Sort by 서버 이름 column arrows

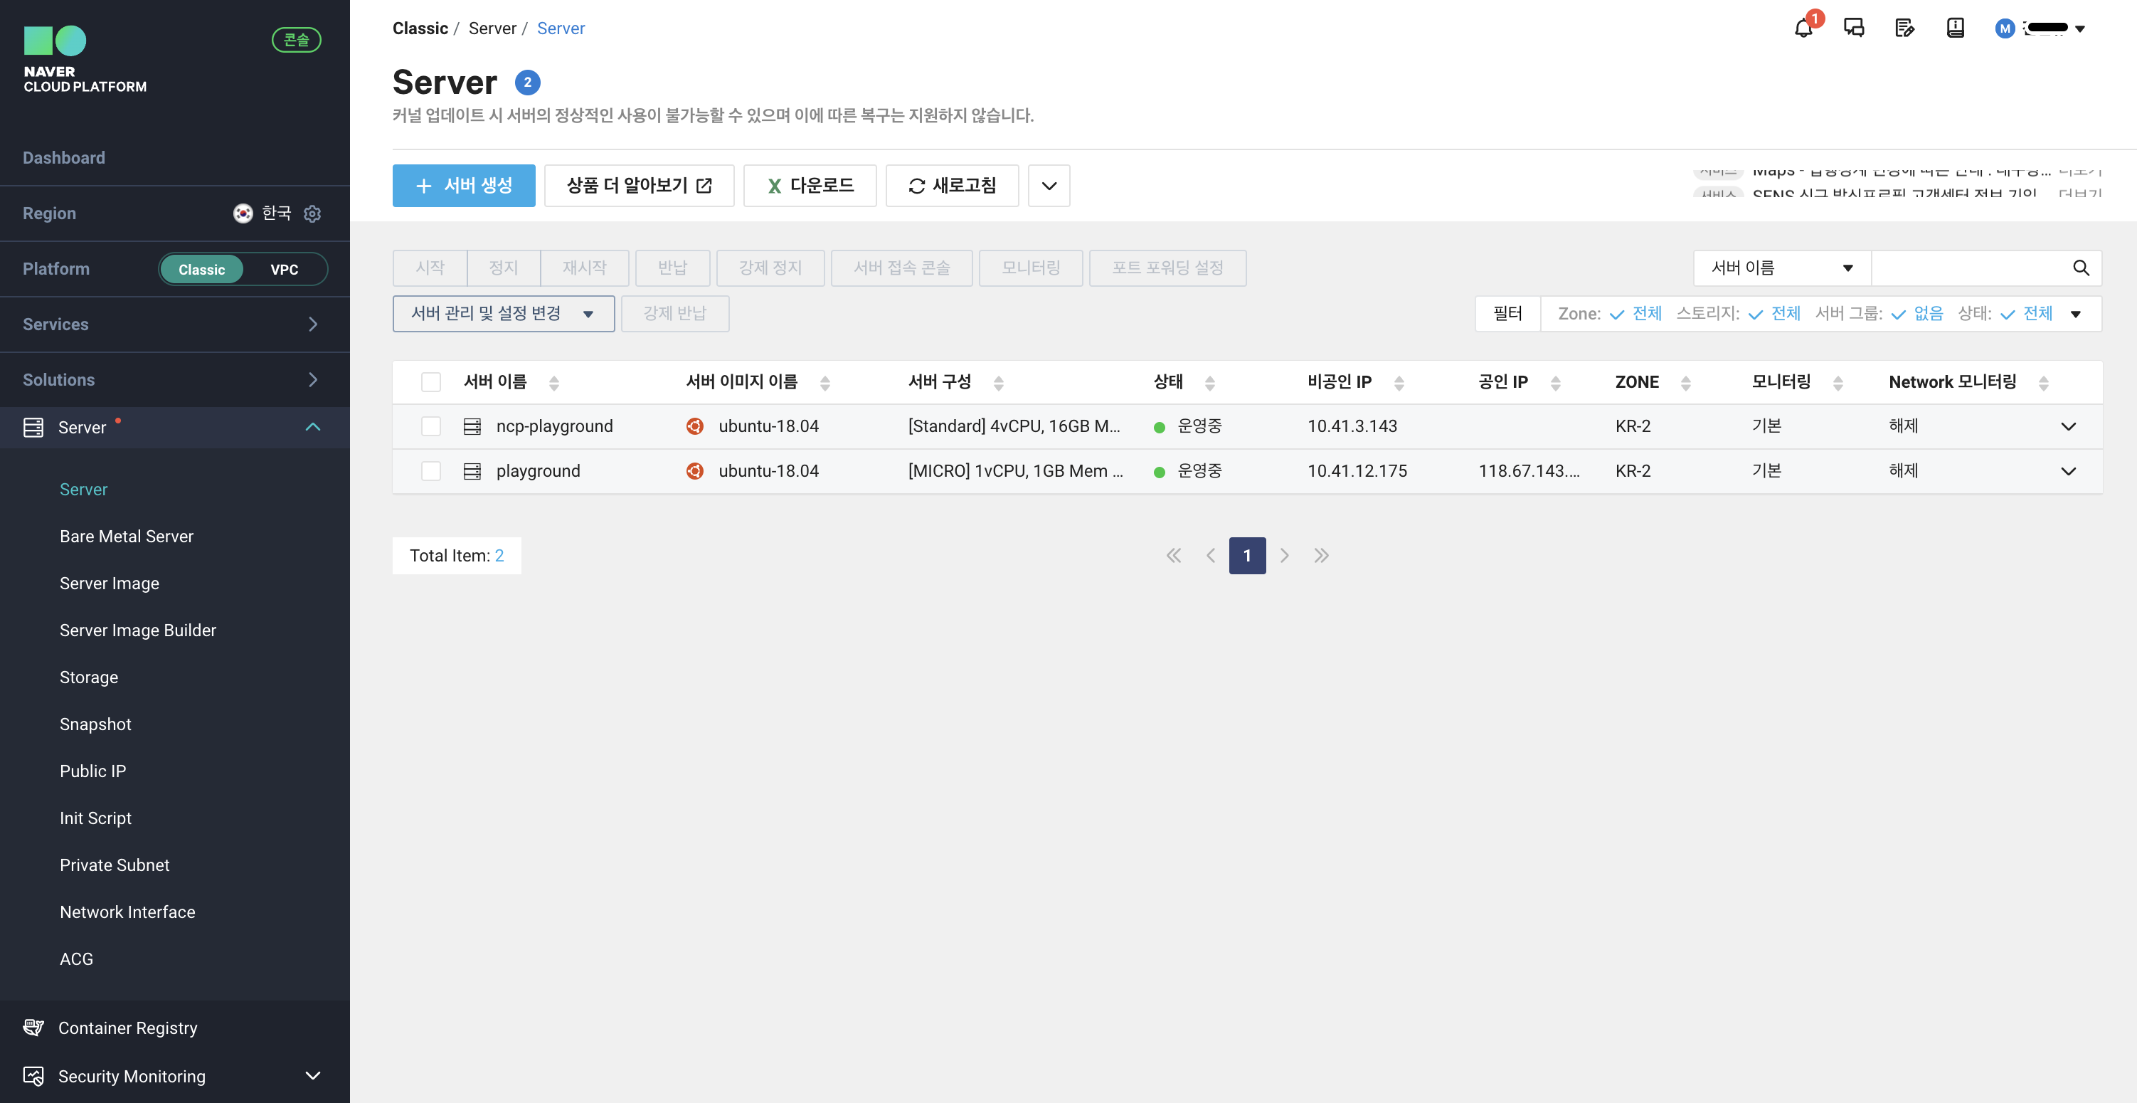click(554, 383)
